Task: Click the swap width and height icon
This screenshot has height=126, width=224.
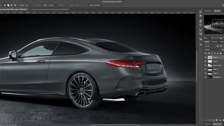Action: coord(72,5)
